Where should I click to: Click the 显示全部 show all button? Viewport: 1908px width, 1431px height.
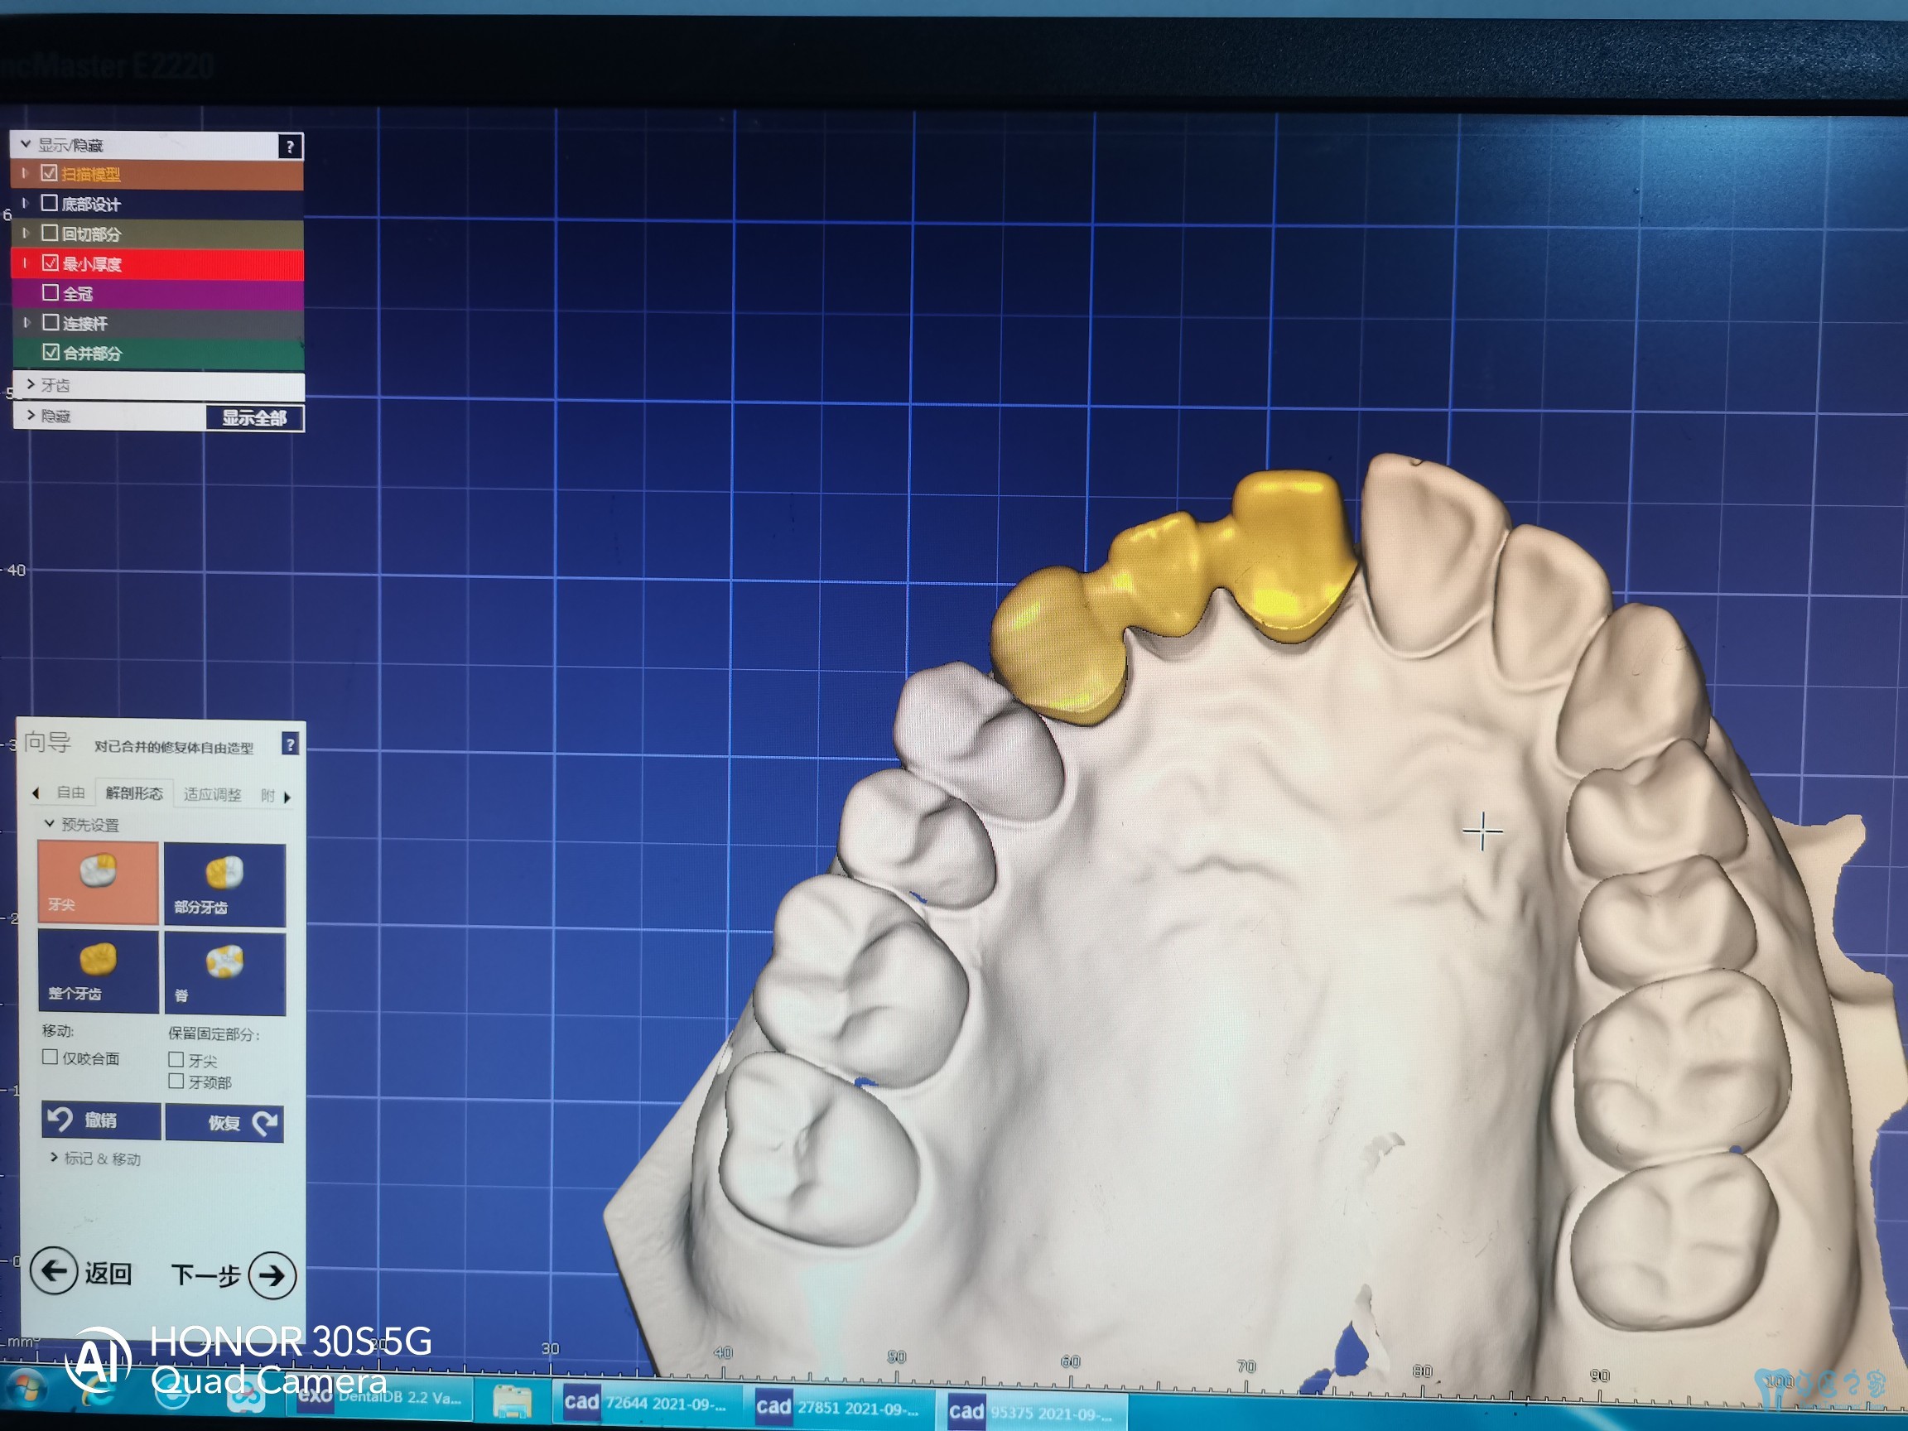click(x=254, y=418)
